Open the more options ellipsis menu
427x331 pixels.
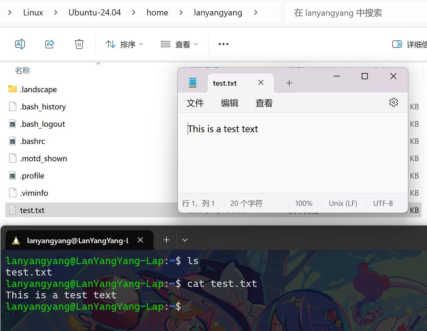(x=223, y=44)
